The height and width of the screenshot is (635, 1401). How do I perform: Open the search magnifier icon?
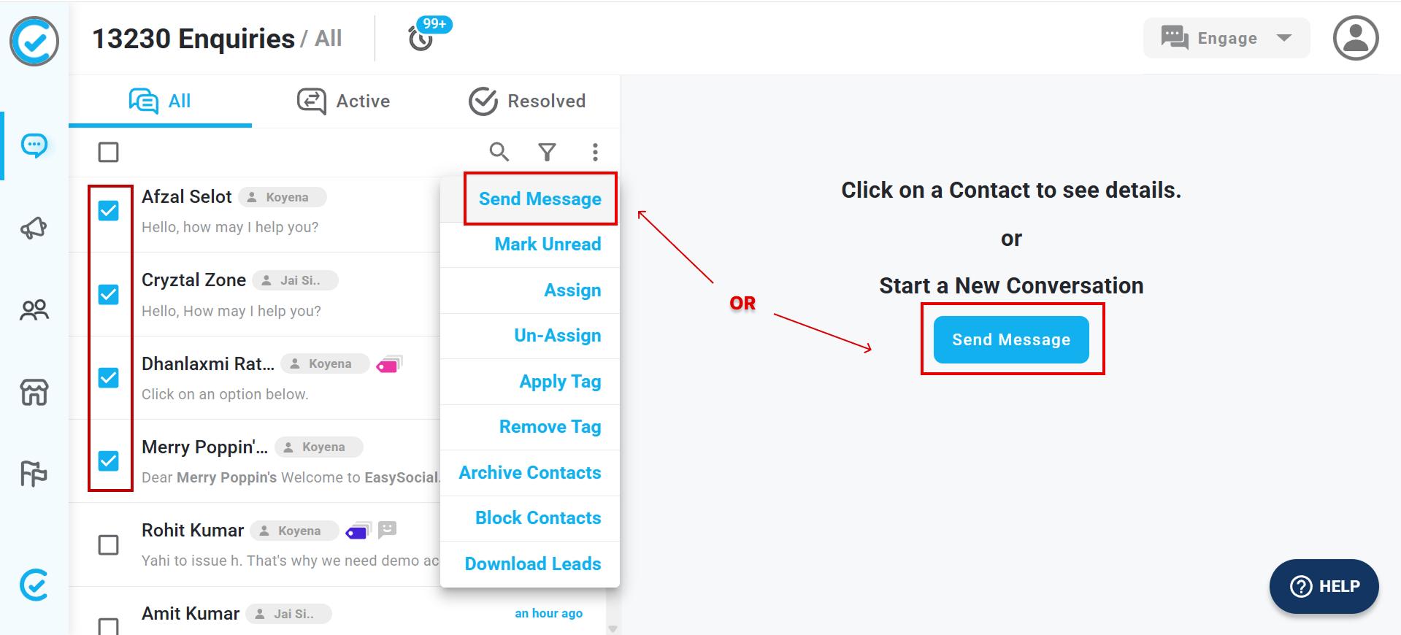(x=499, y=152)
